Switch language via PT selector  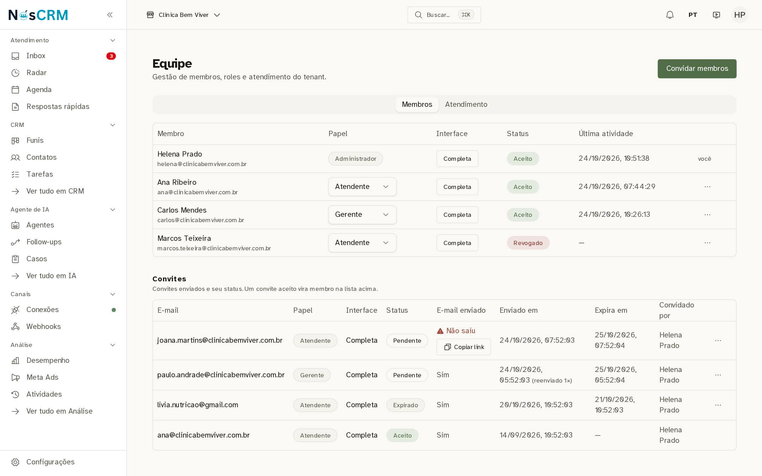click(693, 15)
